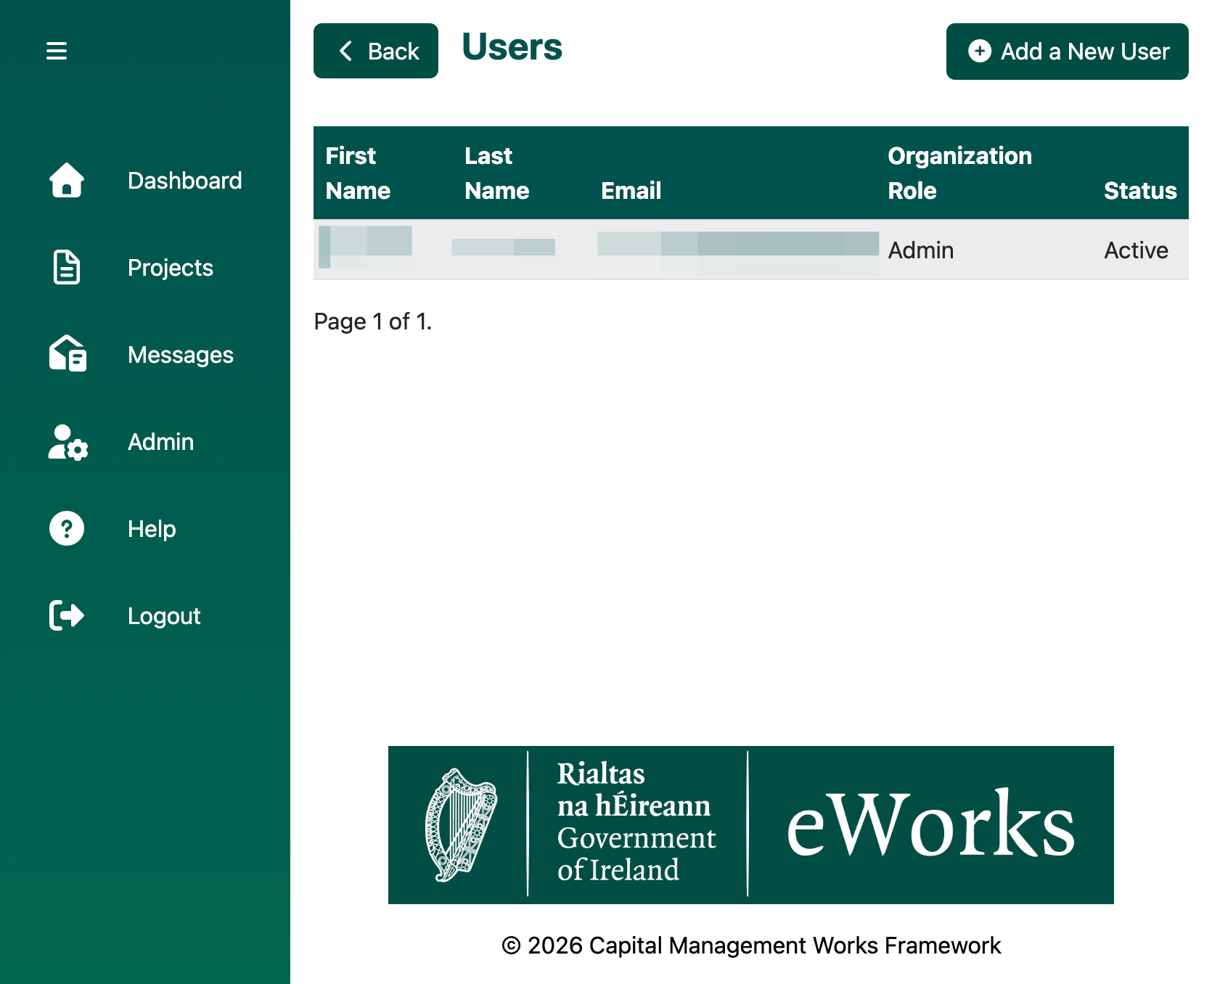Image resolution: width=1212 pixels, height=984 pixels.
Task: Choose Logout from the sidebar
Action: [x=164, y=616]
